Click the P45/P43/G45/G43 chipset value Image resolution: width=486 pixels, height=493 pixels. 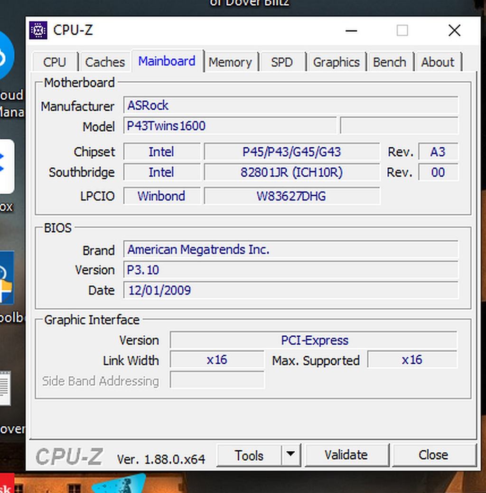(x=292, y=152)
